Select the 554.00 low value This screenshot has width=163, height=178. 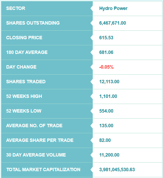pyautogui.click(x=106, y=111)
